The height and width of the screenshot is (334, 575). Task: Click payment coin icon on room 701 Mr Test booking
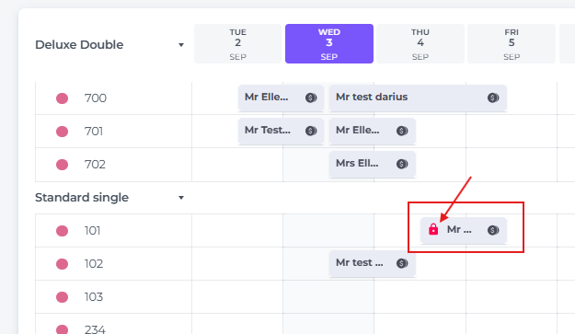click(x=311, y=131)
